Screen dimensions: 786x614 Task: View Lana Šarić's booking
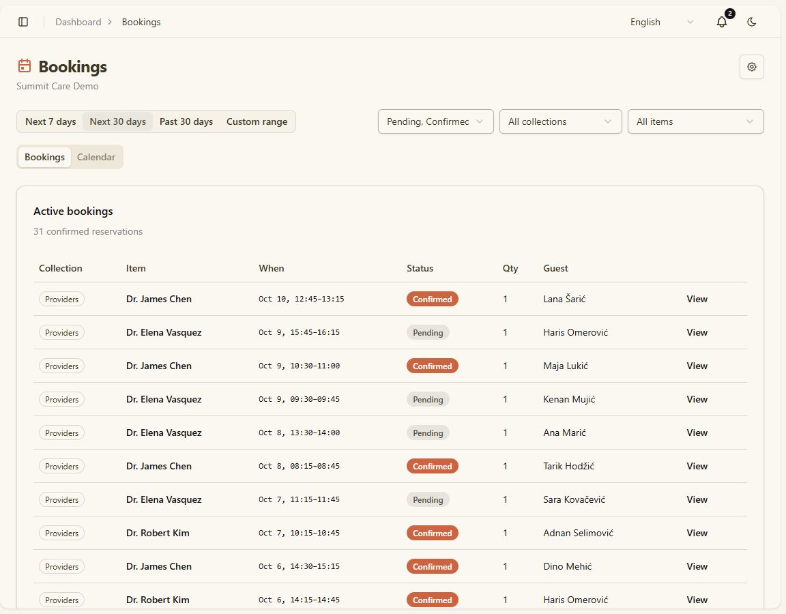coord(697,299)
